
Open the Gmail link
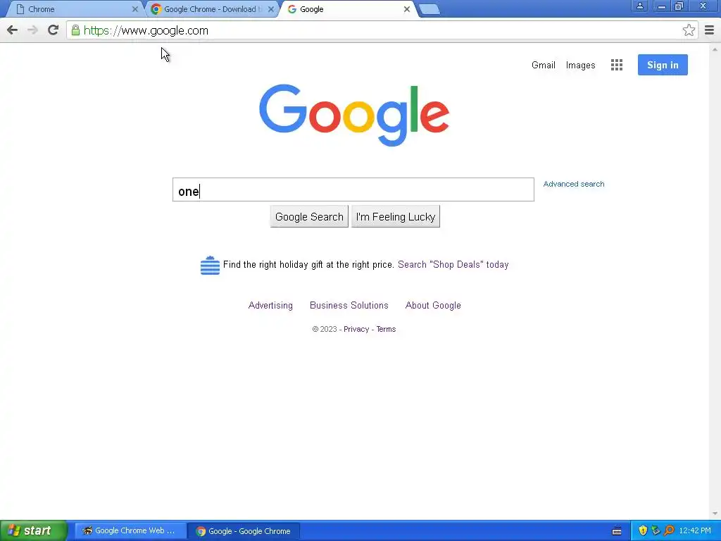tap(544, 65)
